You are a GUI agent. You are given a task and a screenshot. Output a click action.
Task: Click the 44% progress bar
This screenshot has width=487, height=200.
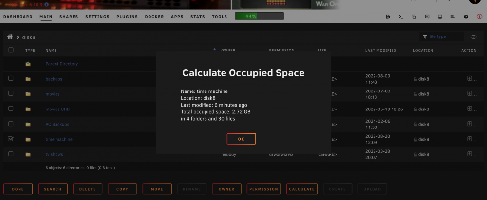point(260,16)
